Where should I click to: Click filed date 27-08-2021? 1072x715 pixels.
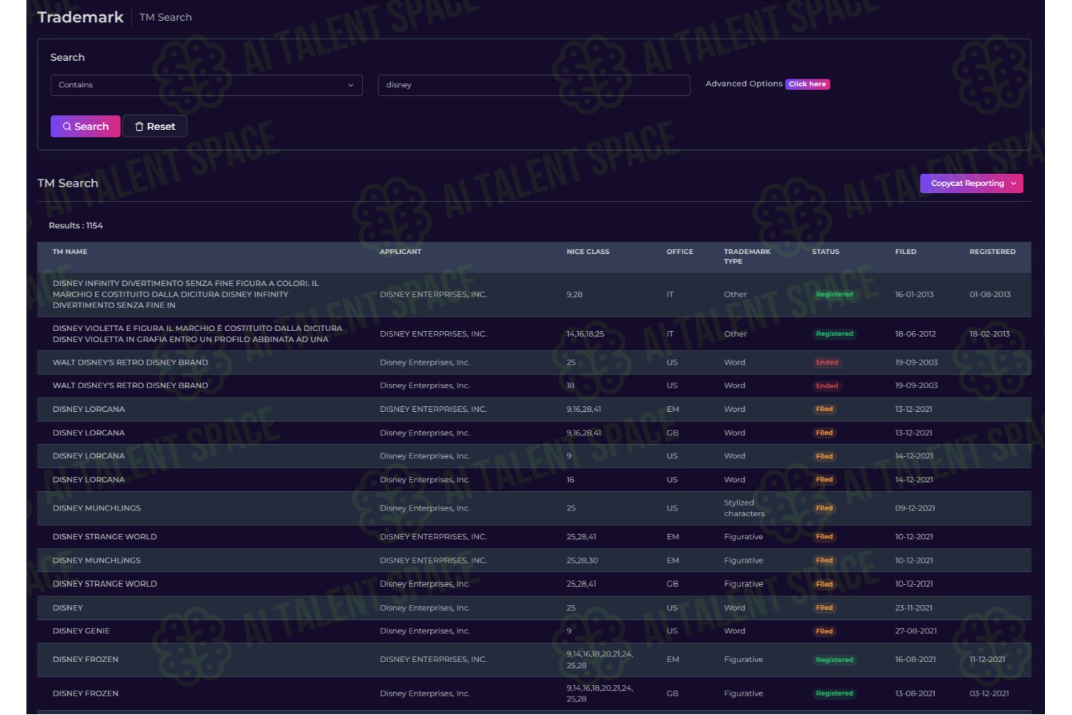pos(915,631)
